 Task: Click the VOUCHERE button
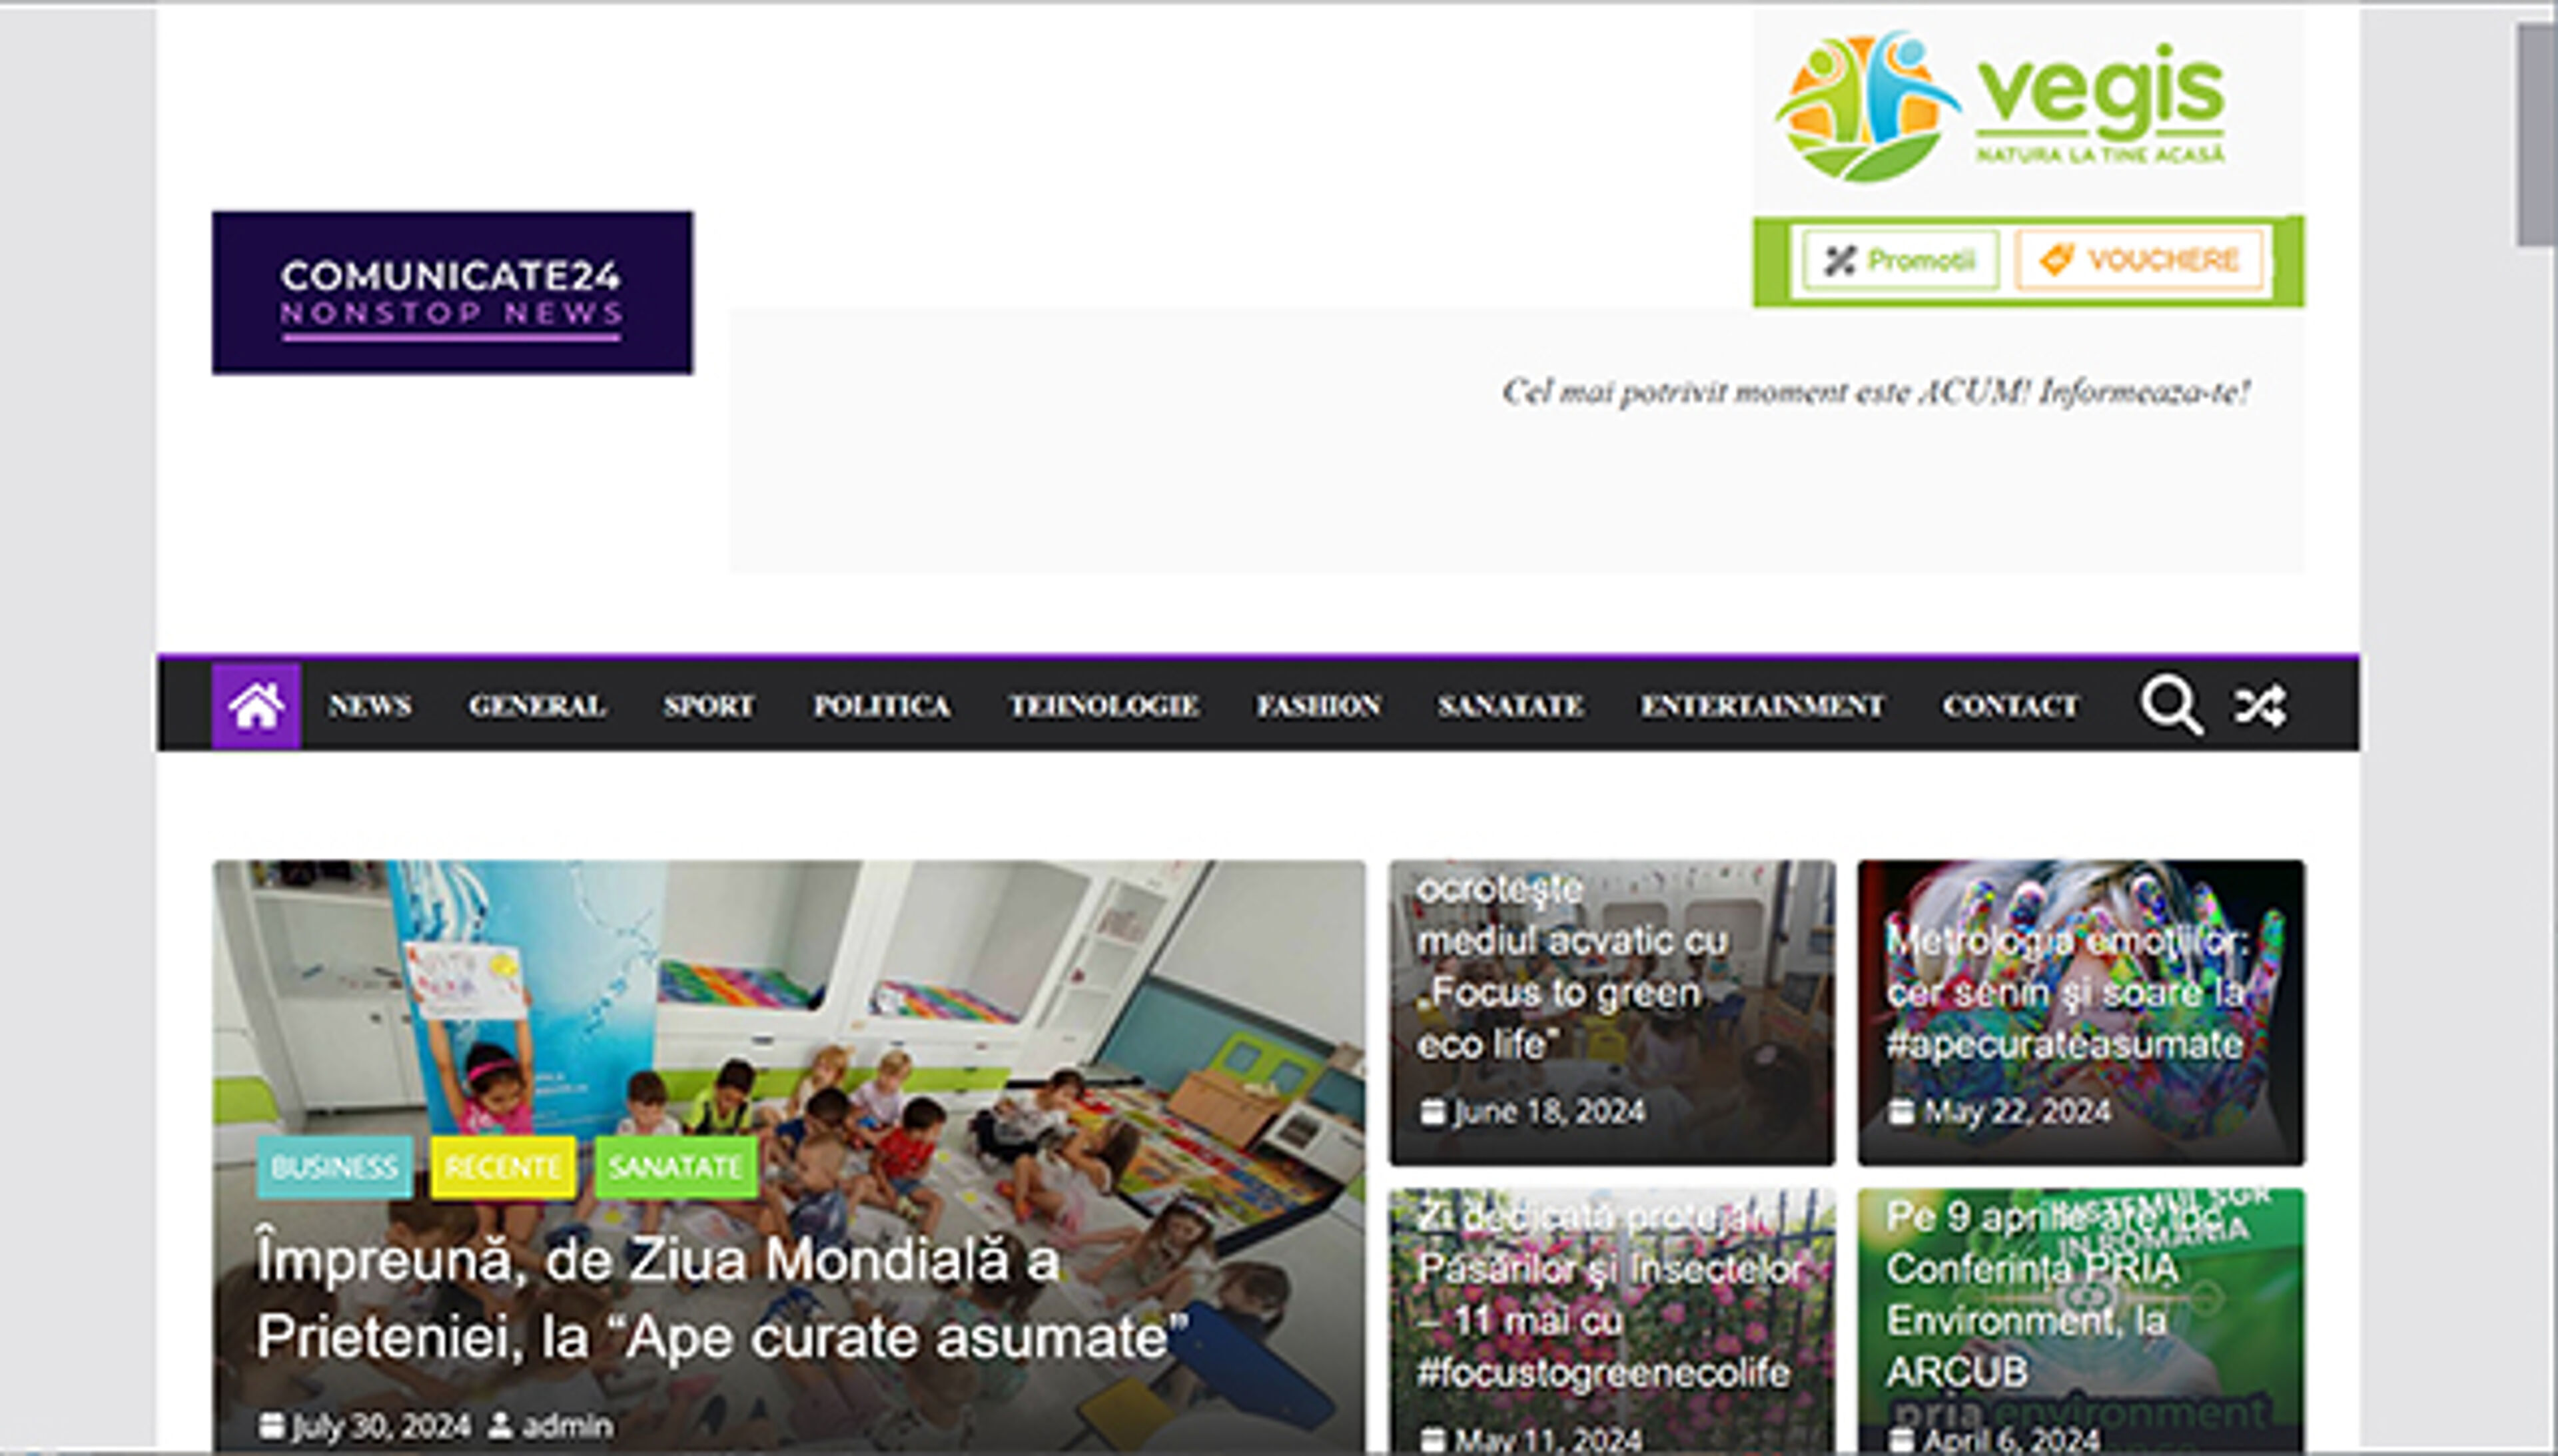[2135, 259]
